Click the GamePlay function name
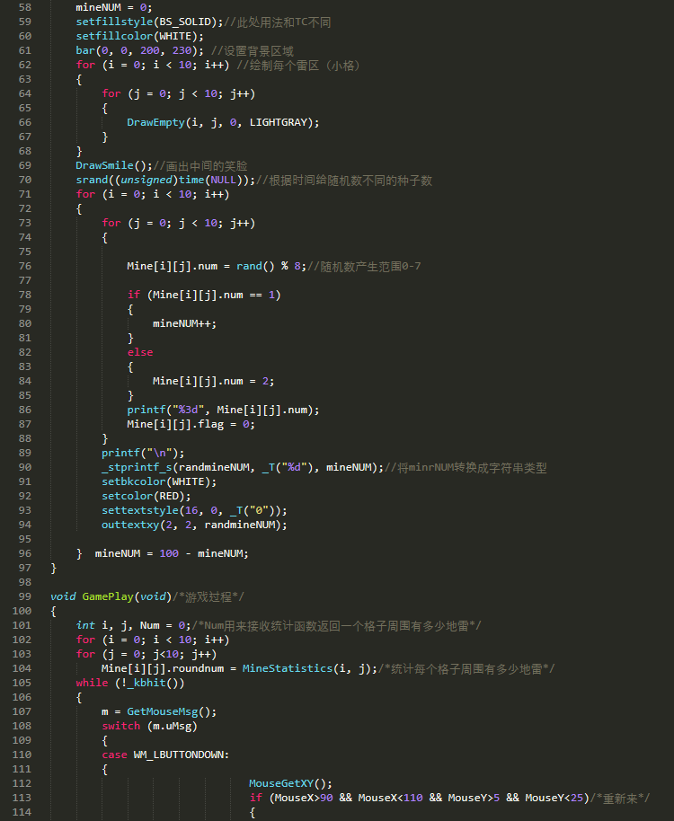The image size is (674, 821). [x=108, y=596]
